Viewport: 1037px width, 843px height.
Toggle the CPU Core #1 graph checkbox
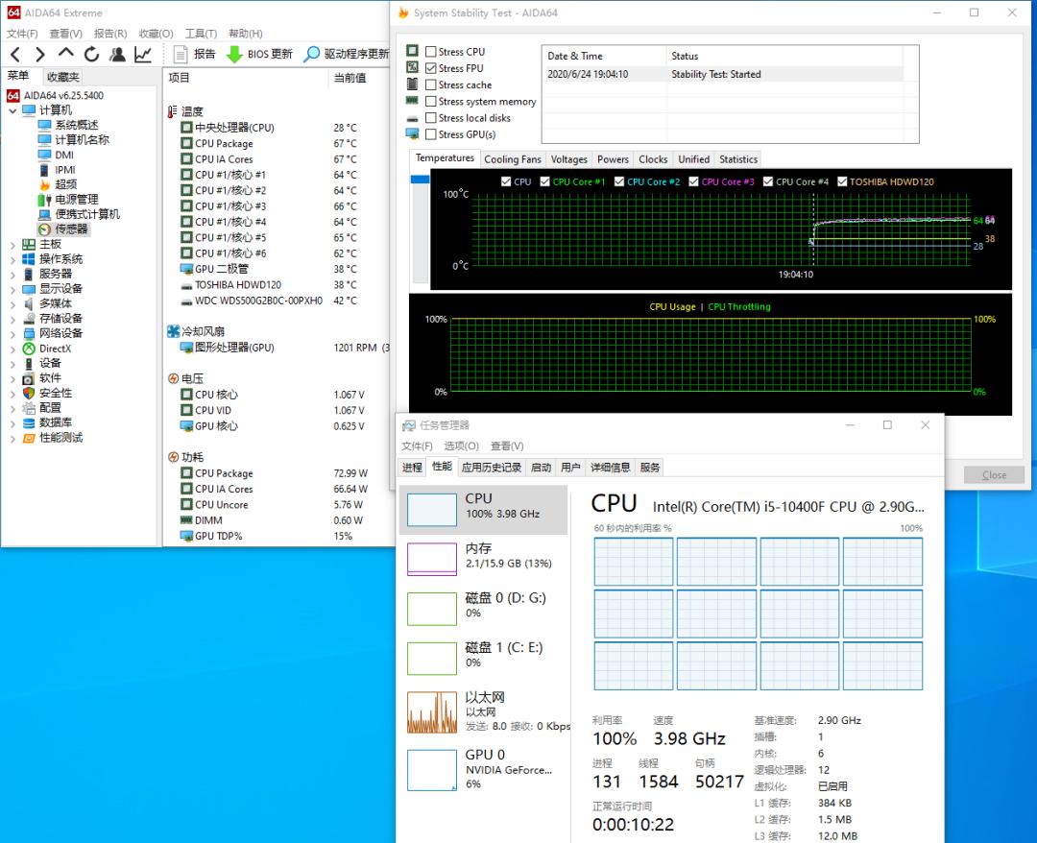pyautogui.click(x=545, y=181)
